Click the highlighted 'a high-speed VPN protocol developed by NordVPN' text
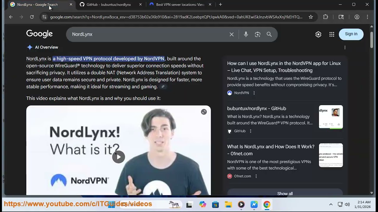The width and height of the screenshot is (378, 212). click(x=108, y=59)
